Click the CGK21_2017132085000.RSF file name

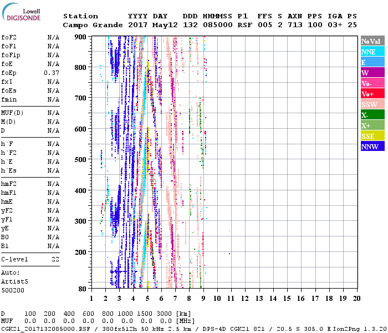(x=45, y=329)
